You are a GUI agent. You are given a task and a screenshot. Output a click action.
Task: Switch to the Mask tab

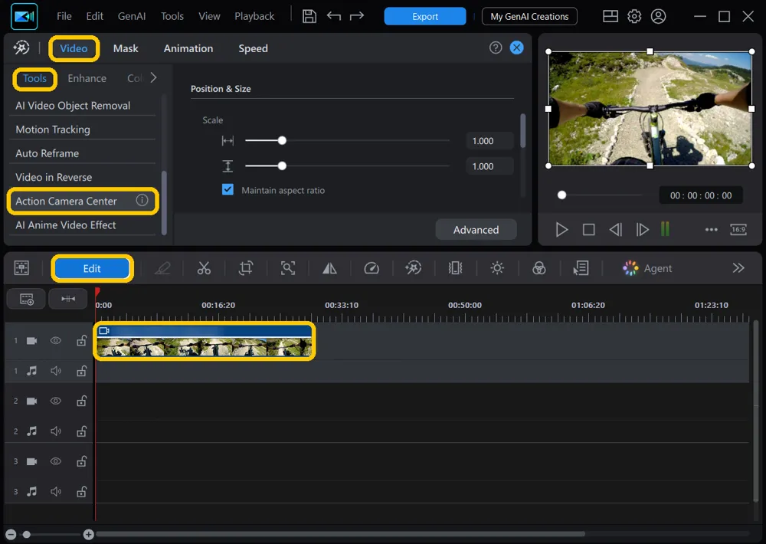tap(126, 48)
